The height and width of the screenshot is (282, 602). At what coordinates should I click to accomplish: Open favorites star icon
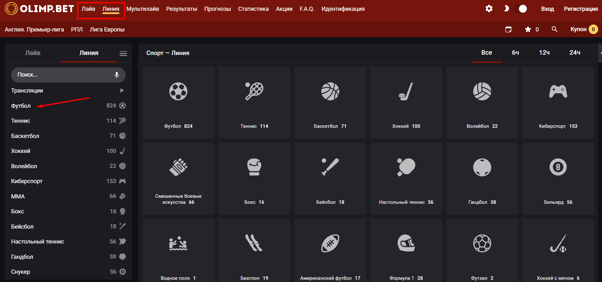(x=528, y=29)
